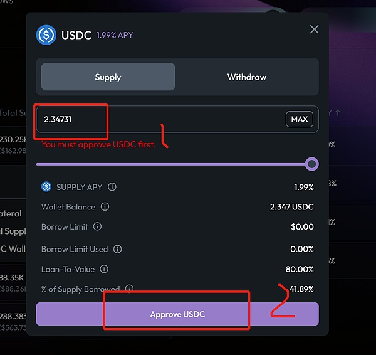376x355 pixels.
Task: Click the 1.99% APY label in header
Action: [115, 36]
